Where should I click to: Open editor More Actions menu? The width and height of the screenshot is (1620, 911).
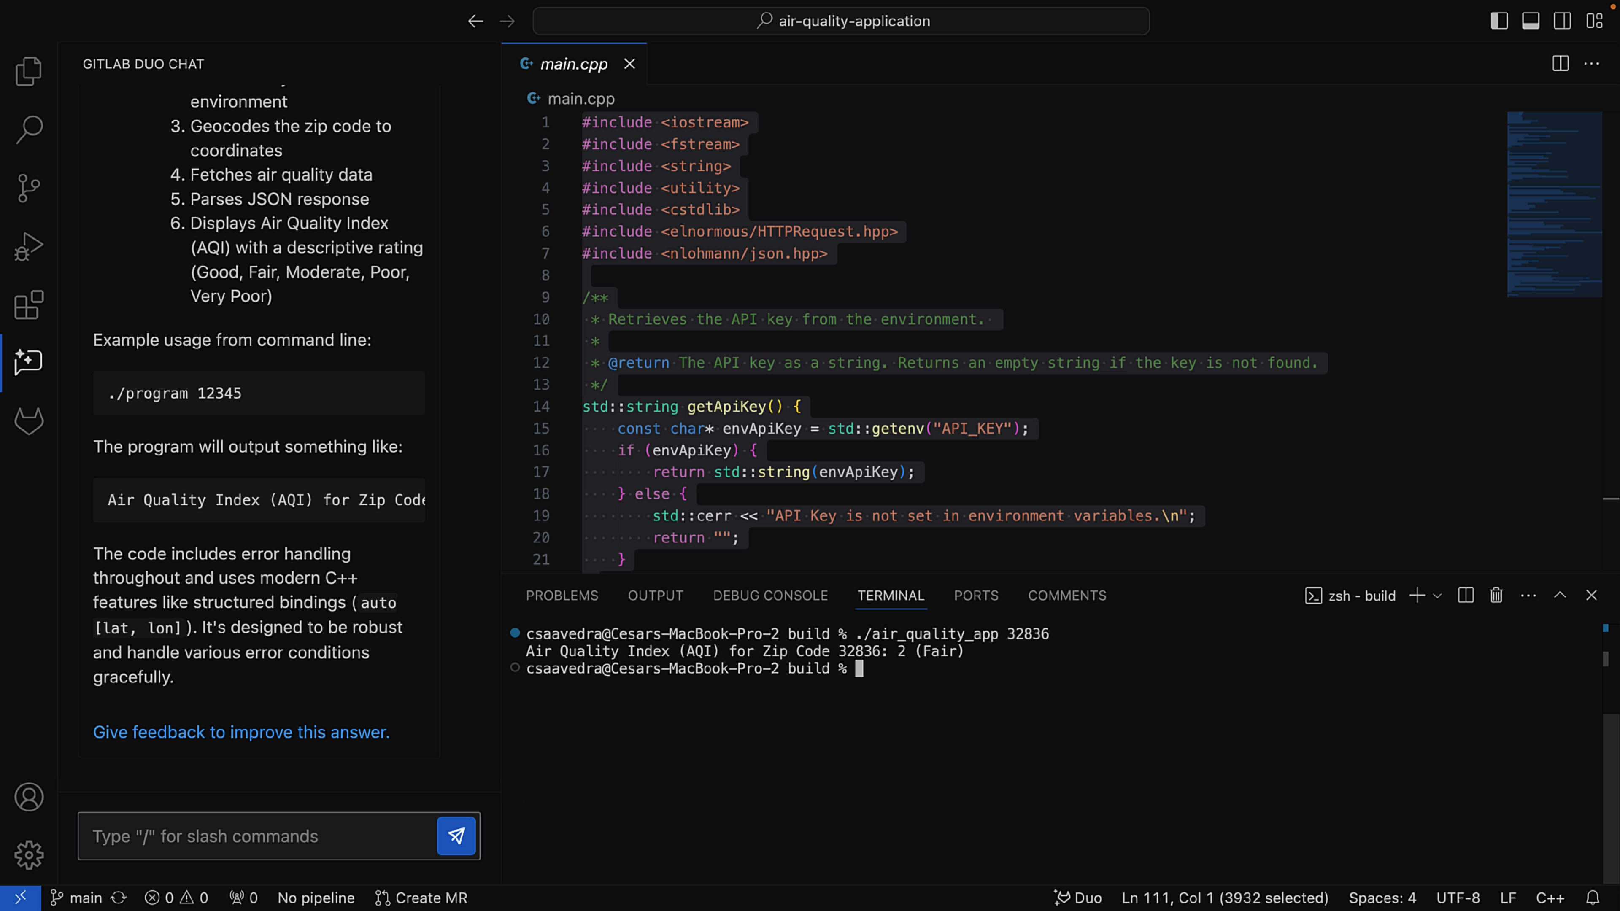point(1592,64)
